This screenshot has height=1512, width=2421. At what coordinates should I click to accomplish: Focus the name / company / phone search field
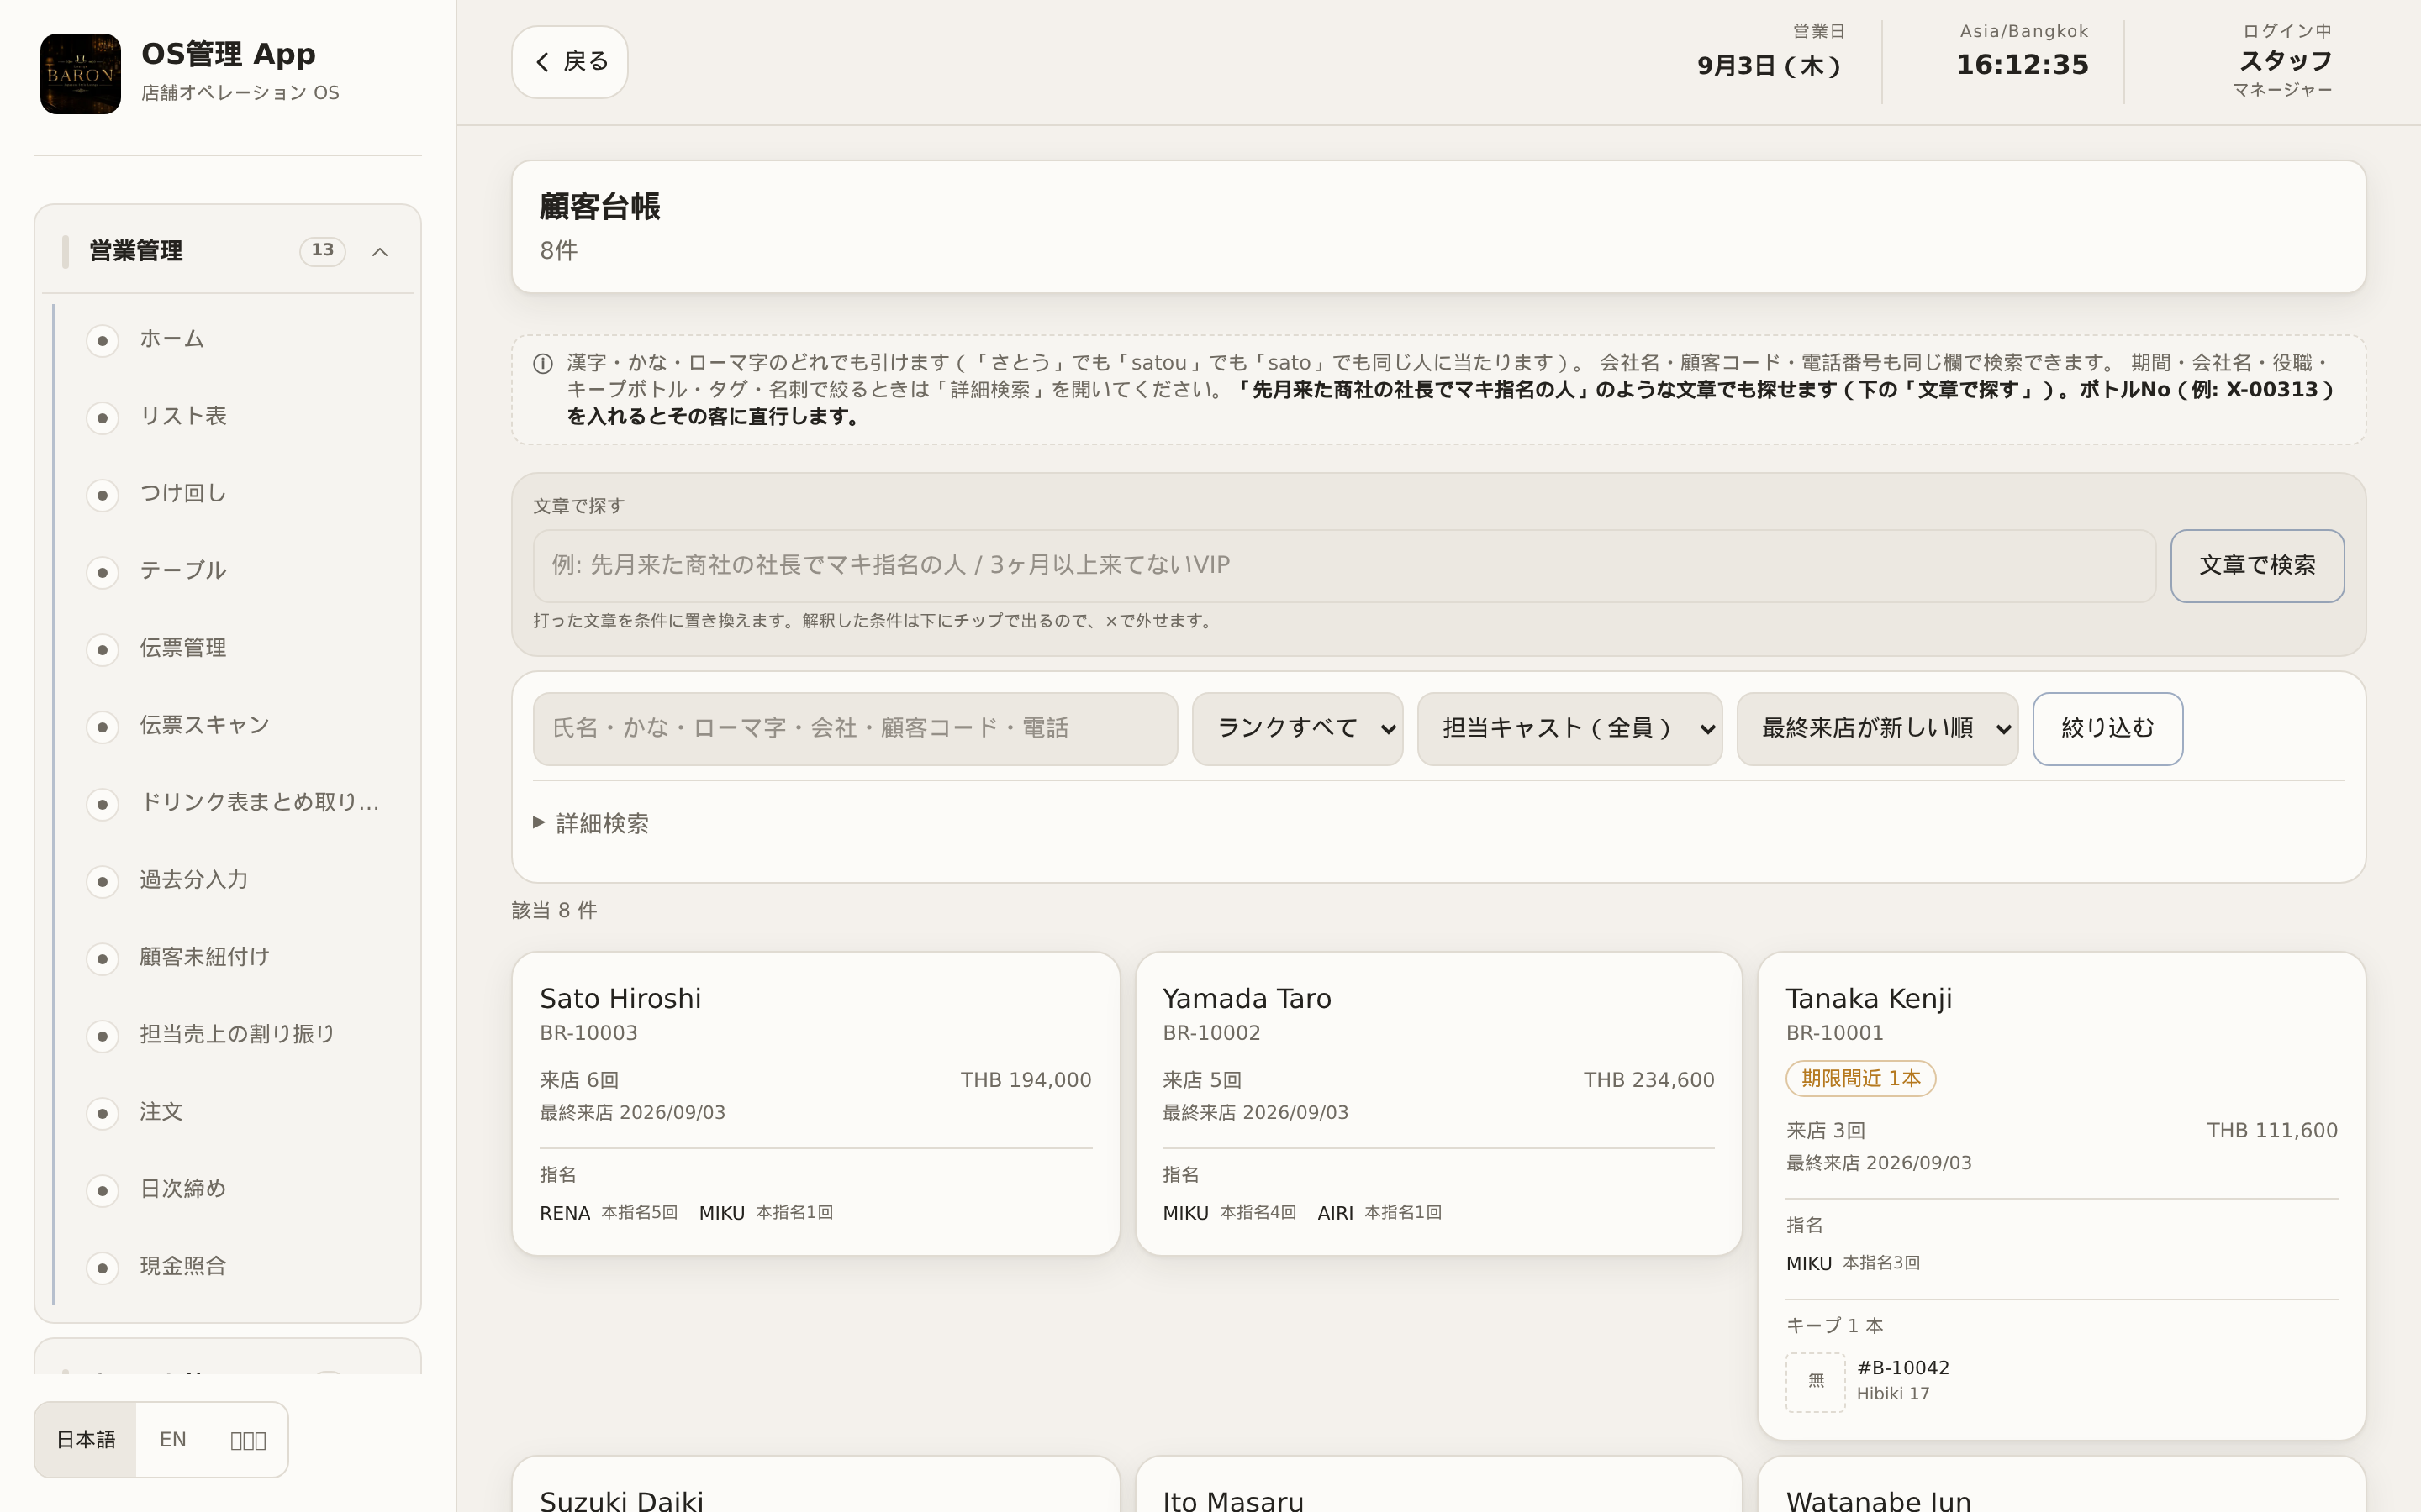tap(856, 729)
